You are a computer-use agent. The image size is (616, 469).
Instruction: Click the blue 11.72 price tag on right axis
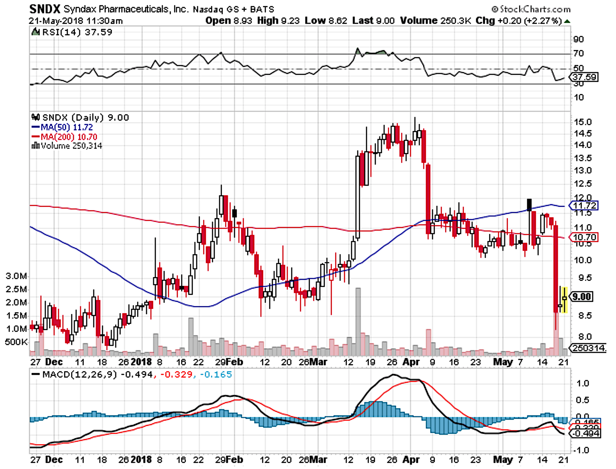(x=584, y=205)
